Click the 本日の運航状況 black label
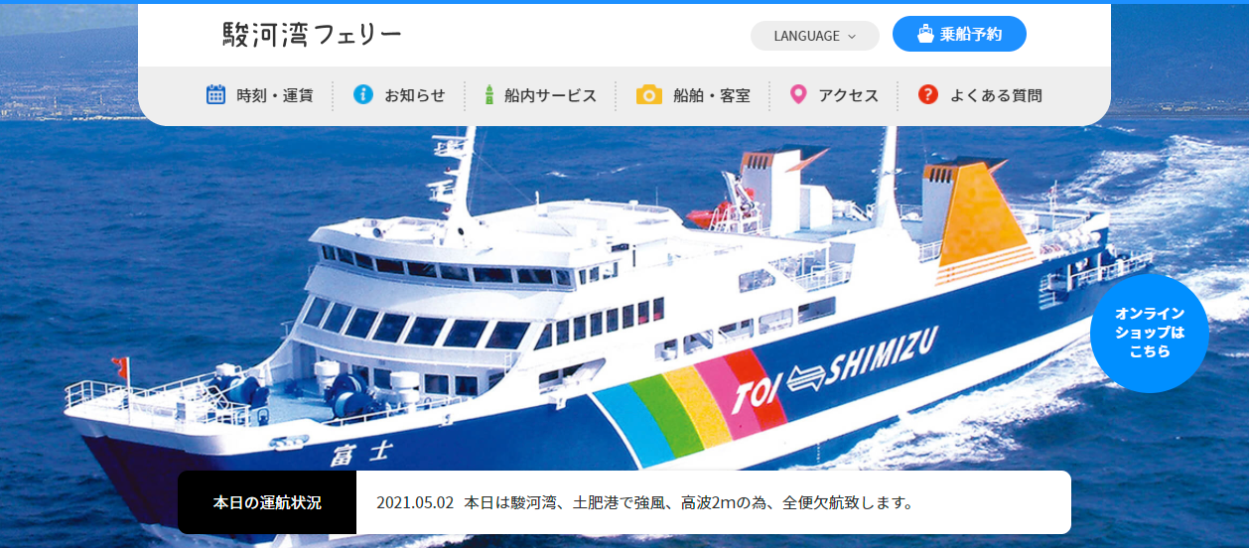 pos(267,502)
